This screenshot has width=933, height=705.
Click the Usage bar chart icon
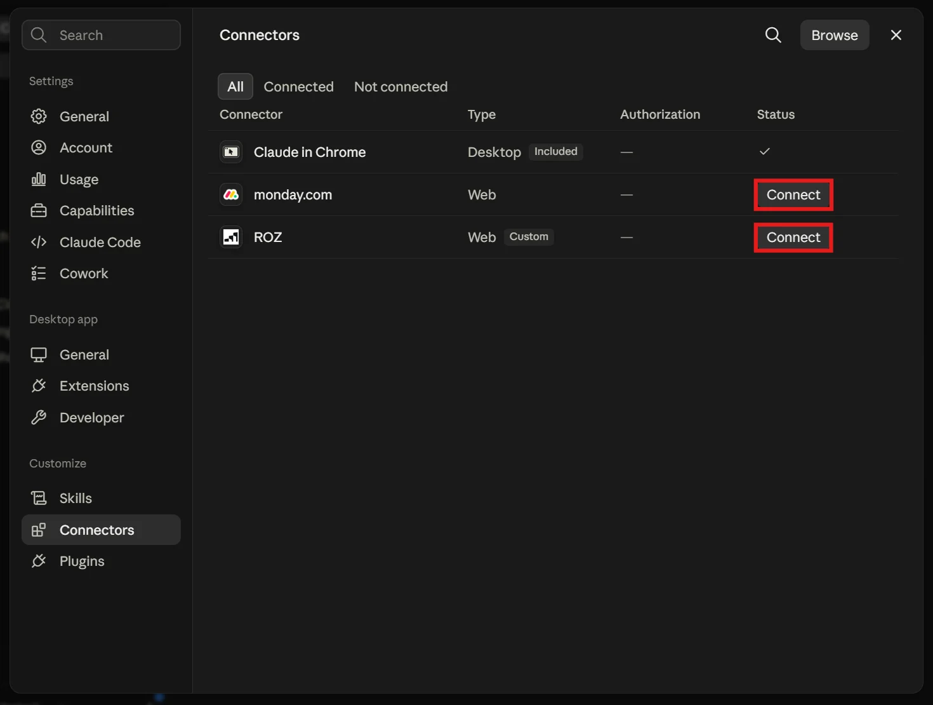point(39,179)
